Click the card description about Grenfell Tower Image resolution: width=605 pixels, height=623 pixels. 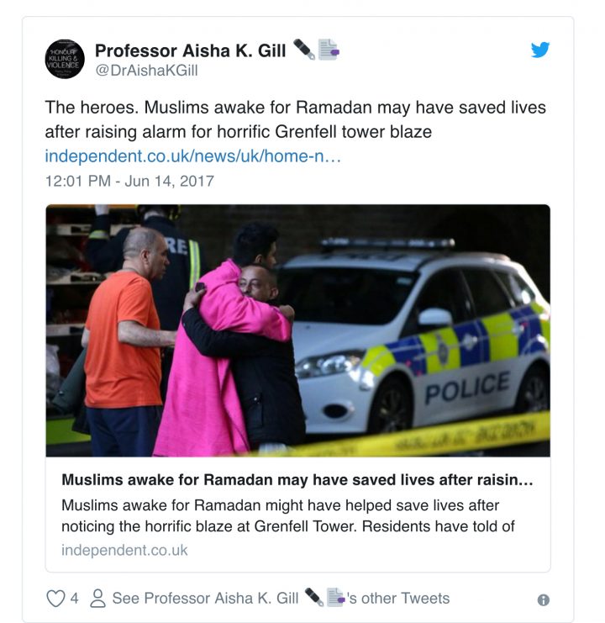point(288,515)
